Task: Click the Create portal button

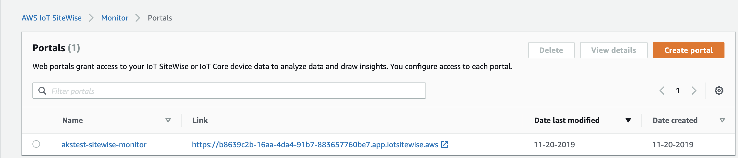Action: tap(689, 50)
